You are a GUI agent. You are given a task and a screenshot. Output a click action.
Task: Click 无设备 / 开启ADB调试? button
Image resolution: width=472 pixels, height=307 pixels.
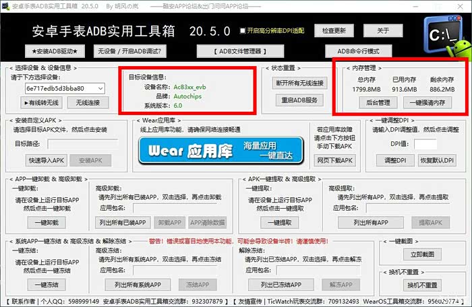[x=129, y=51]
